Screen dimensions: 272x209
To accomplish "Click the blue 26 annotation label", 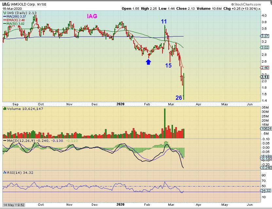I will tap(179, 98).
